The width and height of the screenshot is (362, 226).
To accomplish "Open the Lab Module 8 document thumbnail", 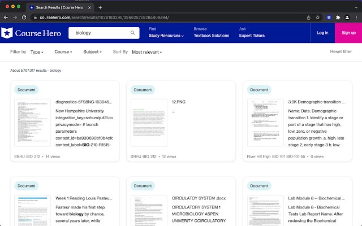I will coord(265,210).
